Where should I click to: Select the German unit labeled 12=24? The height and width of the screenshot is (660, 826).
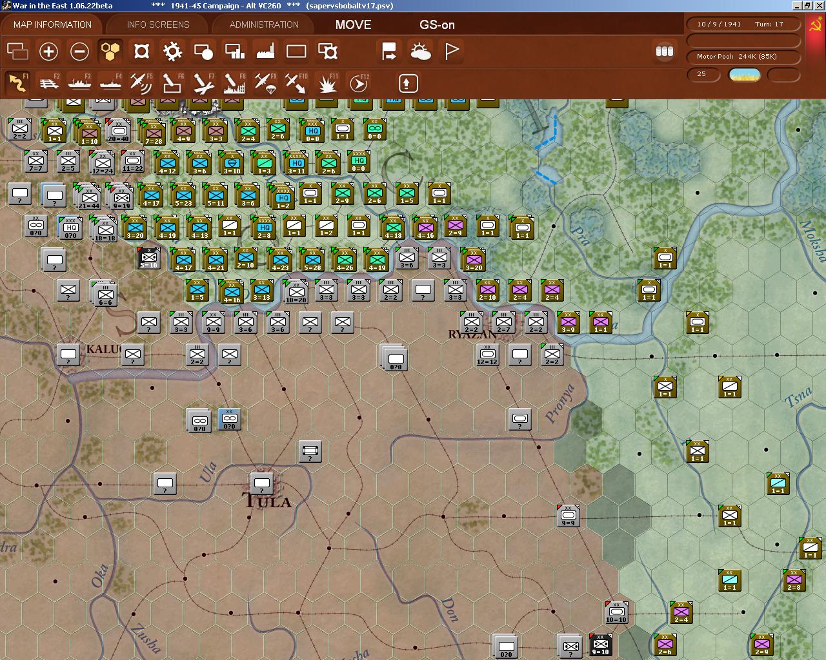[103, 162]
